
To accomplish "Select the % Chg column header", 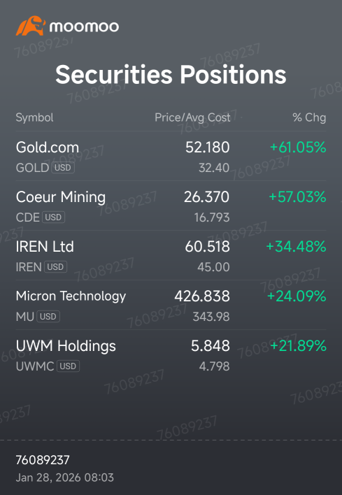I will pos(309,117).
